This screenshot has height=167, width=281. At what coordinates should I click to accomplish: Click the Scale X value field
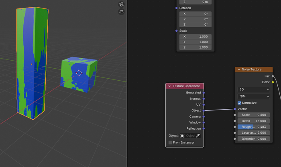[195, 37]
